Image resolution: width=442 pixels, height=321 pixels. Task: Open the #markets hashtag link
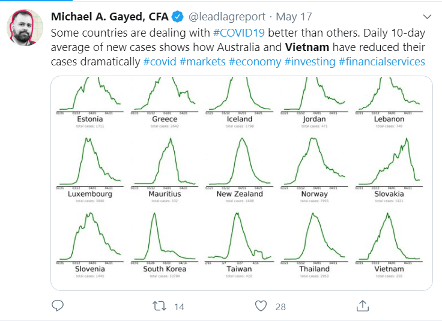pyautogui.click(x=202, y=62)
